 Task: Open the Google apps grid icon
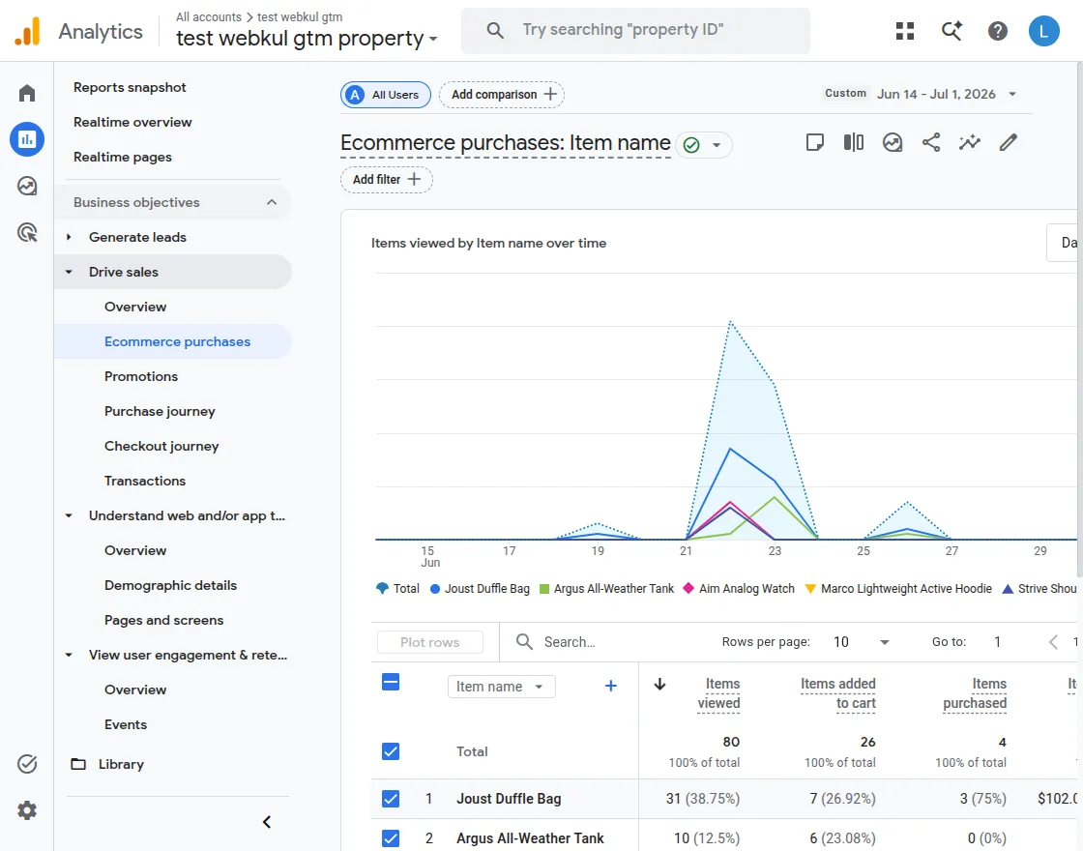tap(905, 30)
